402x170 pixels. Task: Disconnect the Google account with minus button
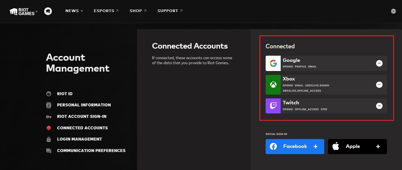click(x=379, y=63)
